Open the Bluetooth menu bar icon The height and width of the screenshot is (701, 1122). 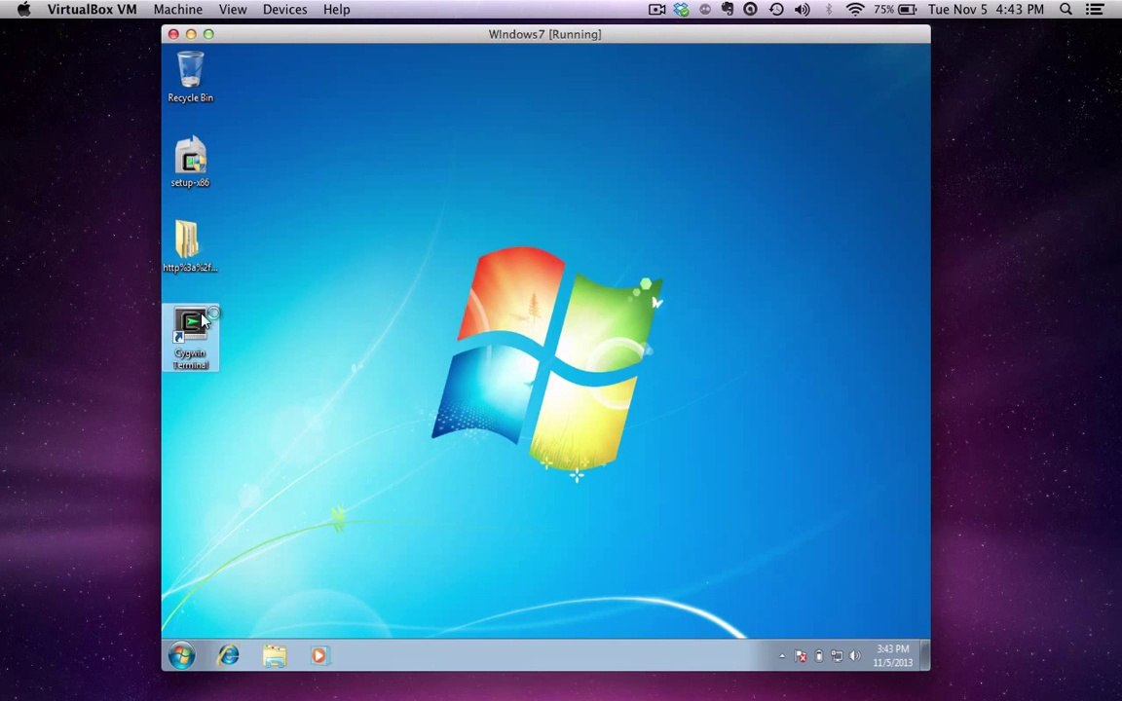click(x=829, y=10)
